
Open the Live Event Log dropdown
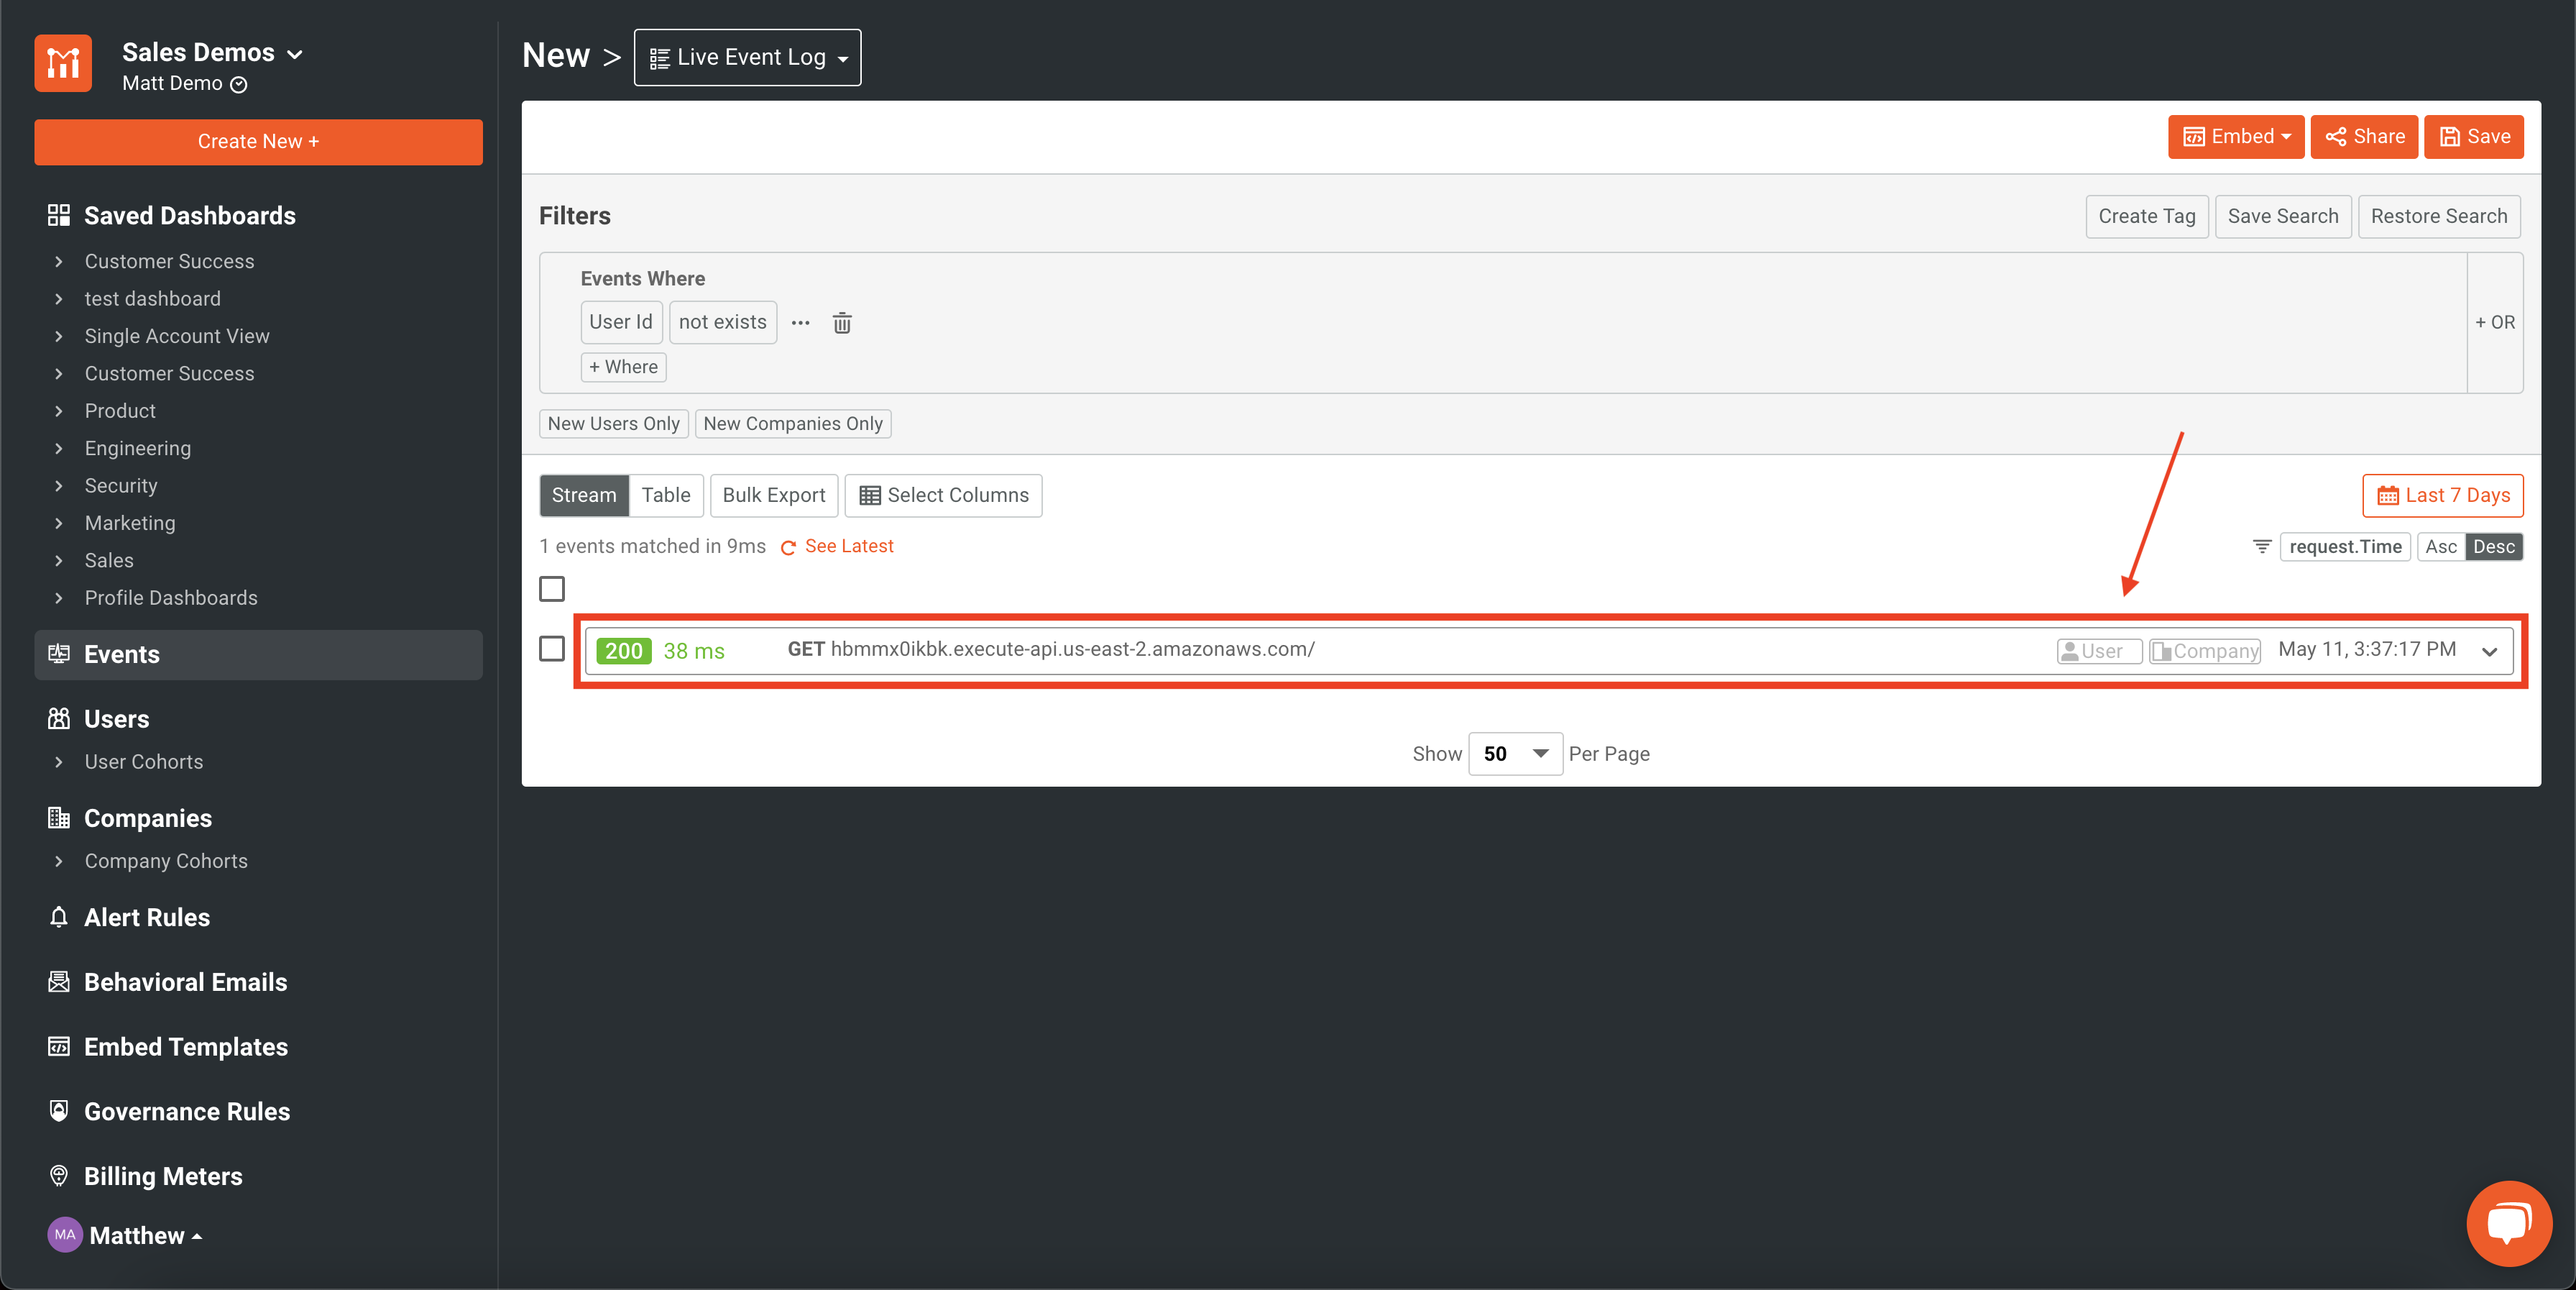coord(747,57)
